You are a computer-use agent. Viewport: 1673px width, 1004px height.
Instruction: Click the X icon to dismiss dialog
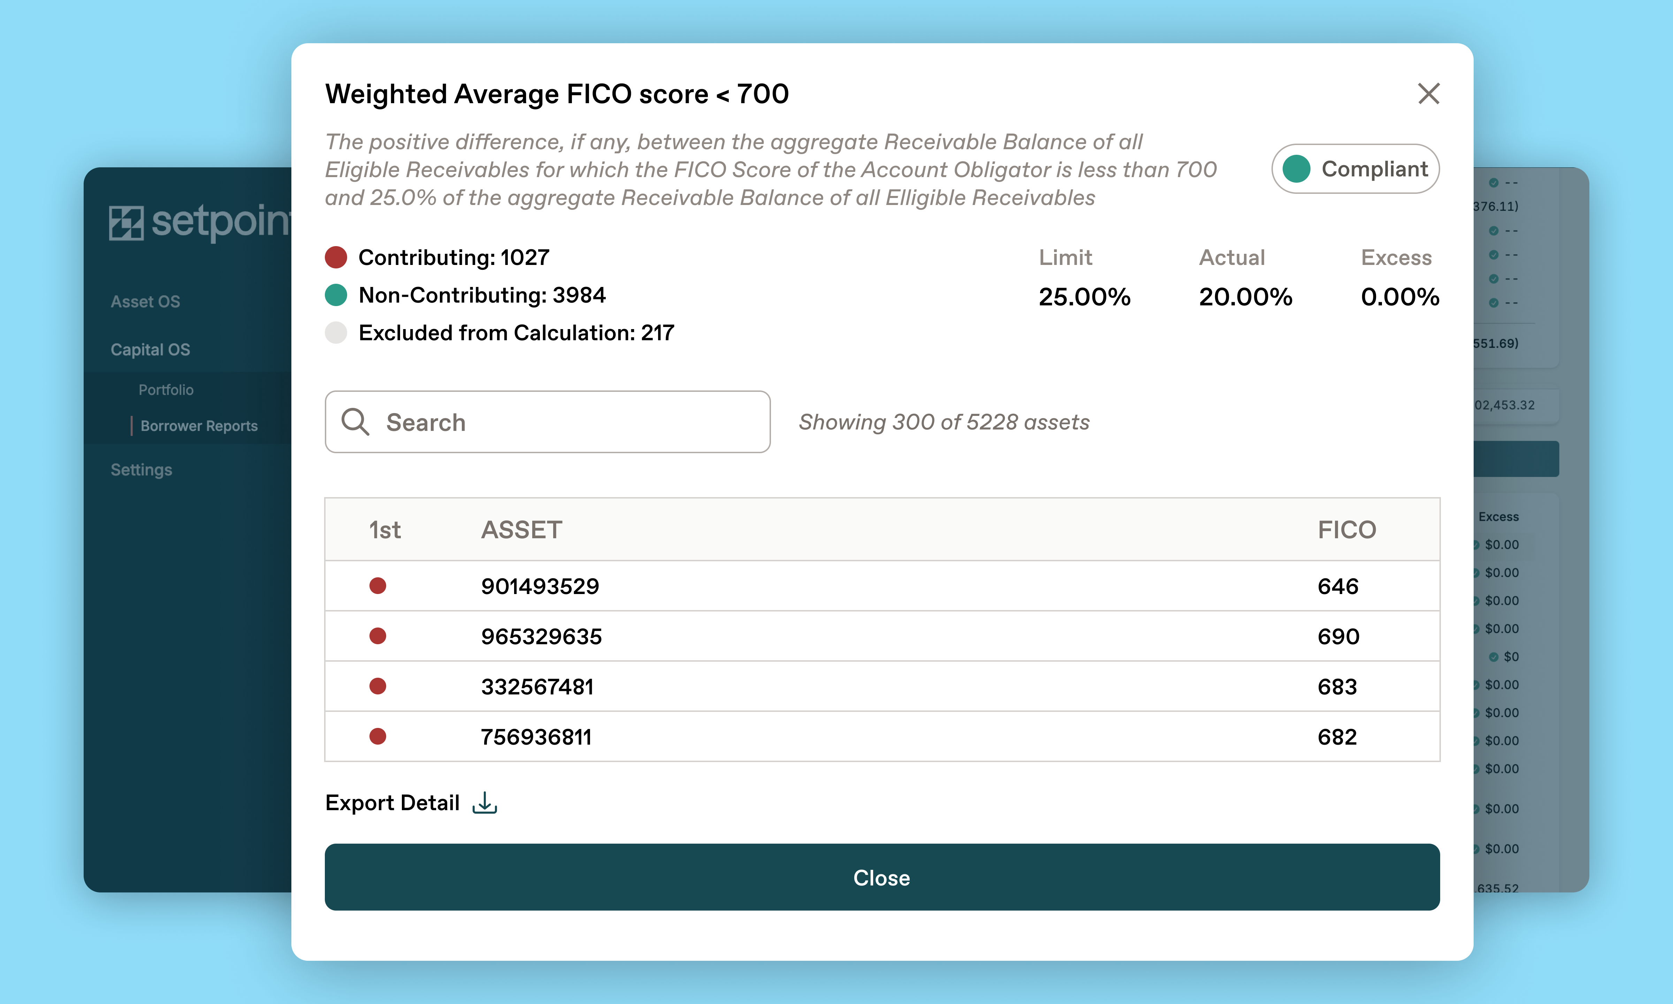pos(1428,93)
